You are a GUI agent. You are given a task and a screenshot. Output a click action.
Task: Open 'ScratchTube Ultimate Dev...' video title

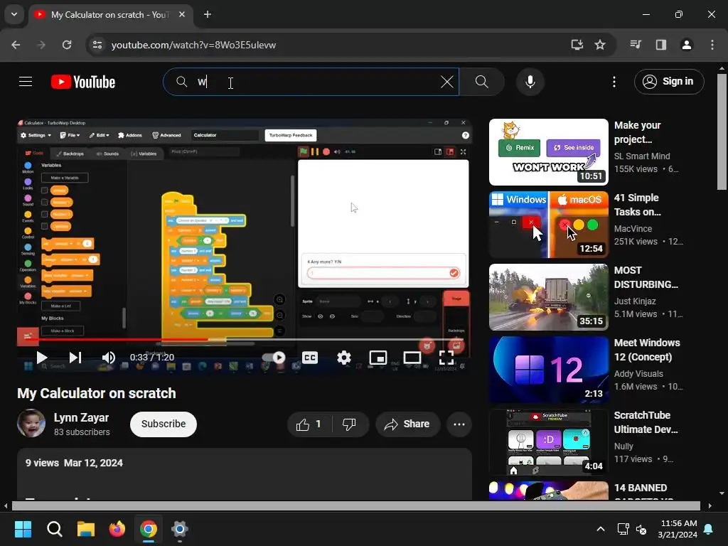pos(646,422)
